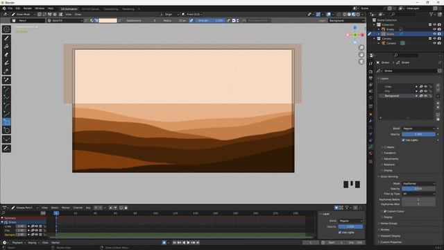Click the brush color swatch
This screenshot has width=444, height=250.
pos(108,21)
